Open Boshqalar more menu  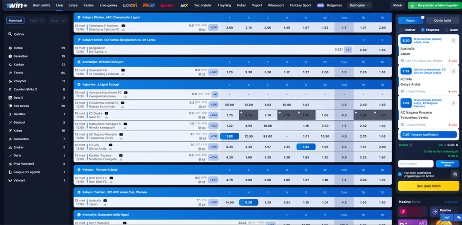(x=360, y=5)
